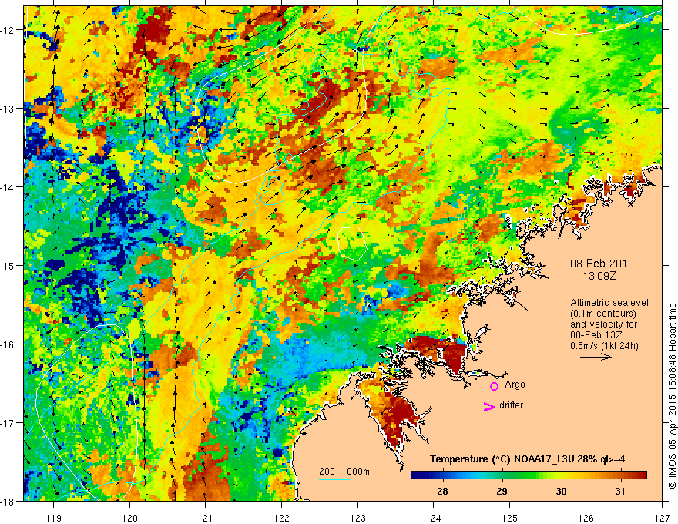678x524 pixels.
Task: Click the '121' longitude axis label
Action: [206, 518]
